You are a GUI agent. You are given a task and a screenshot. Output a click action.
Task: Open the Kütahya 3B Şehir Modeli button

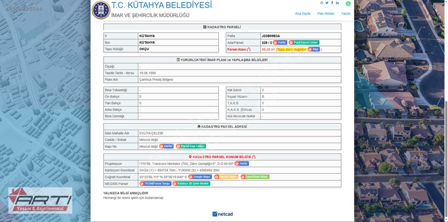(191, 183)
